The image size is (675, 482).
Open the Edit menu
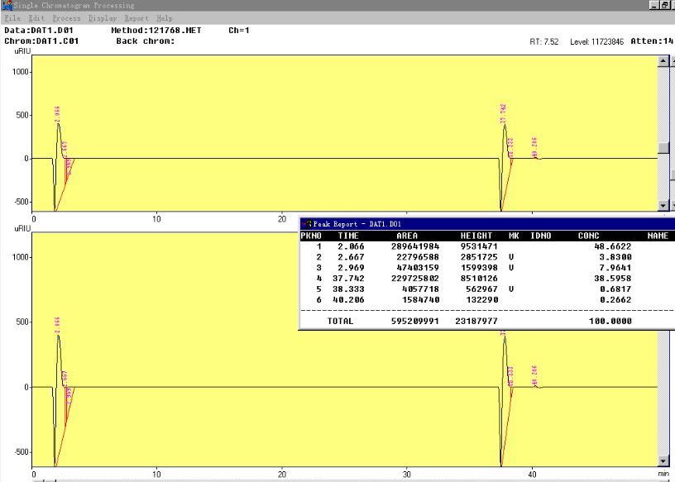pyautogui.click(x=36, y=18)
